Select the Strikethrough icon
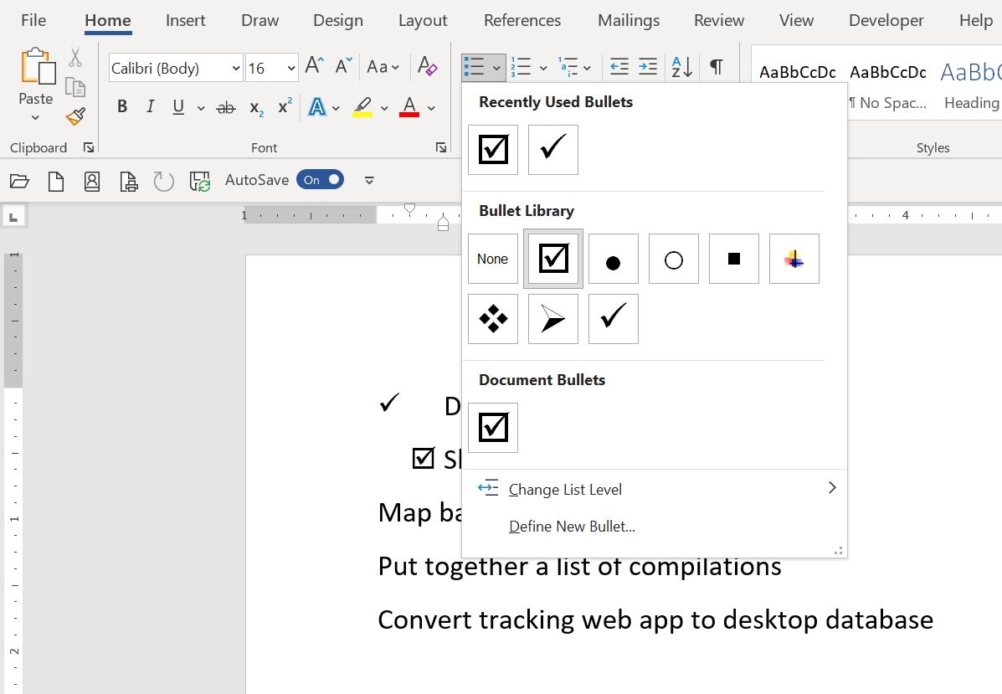 (225, 106)
